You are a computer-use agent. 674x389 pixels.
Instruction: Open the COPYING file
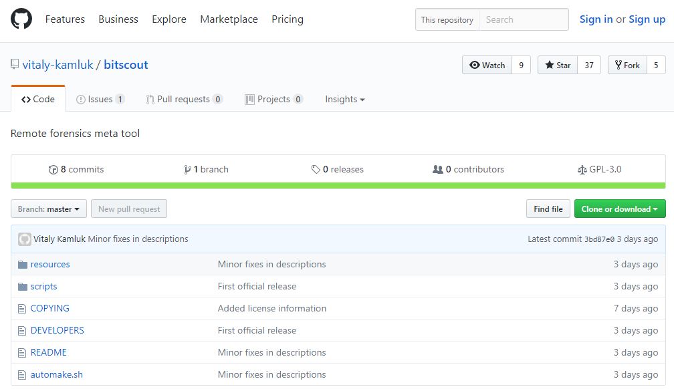(x=50, y=309)
